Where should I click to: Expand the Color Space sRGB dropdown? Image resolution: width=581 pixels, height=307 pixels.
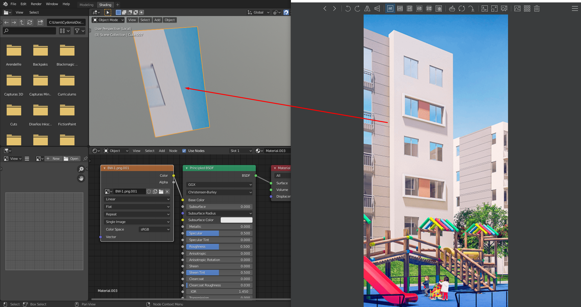coord(155,229)
